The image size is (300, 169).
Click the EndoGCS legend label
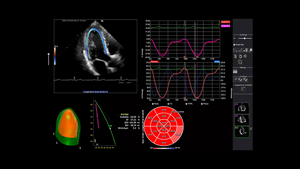pyautogui.click(x=225, y=26)
